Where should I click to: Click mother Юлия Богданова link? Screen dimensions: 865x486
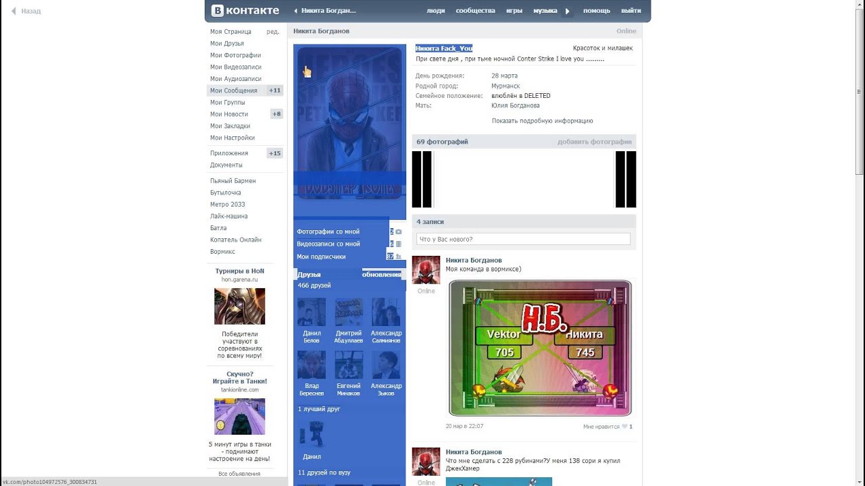click(516, 105)
